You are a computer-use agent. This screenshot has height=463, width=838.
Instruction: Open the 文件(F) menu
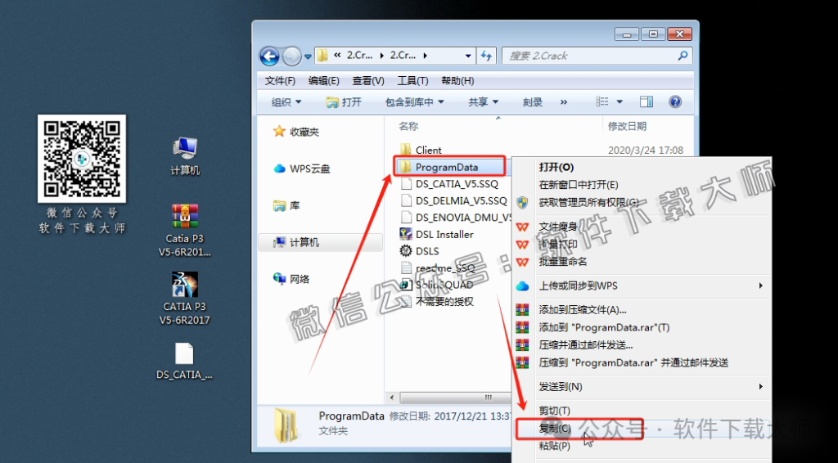(x=280, y=81)
